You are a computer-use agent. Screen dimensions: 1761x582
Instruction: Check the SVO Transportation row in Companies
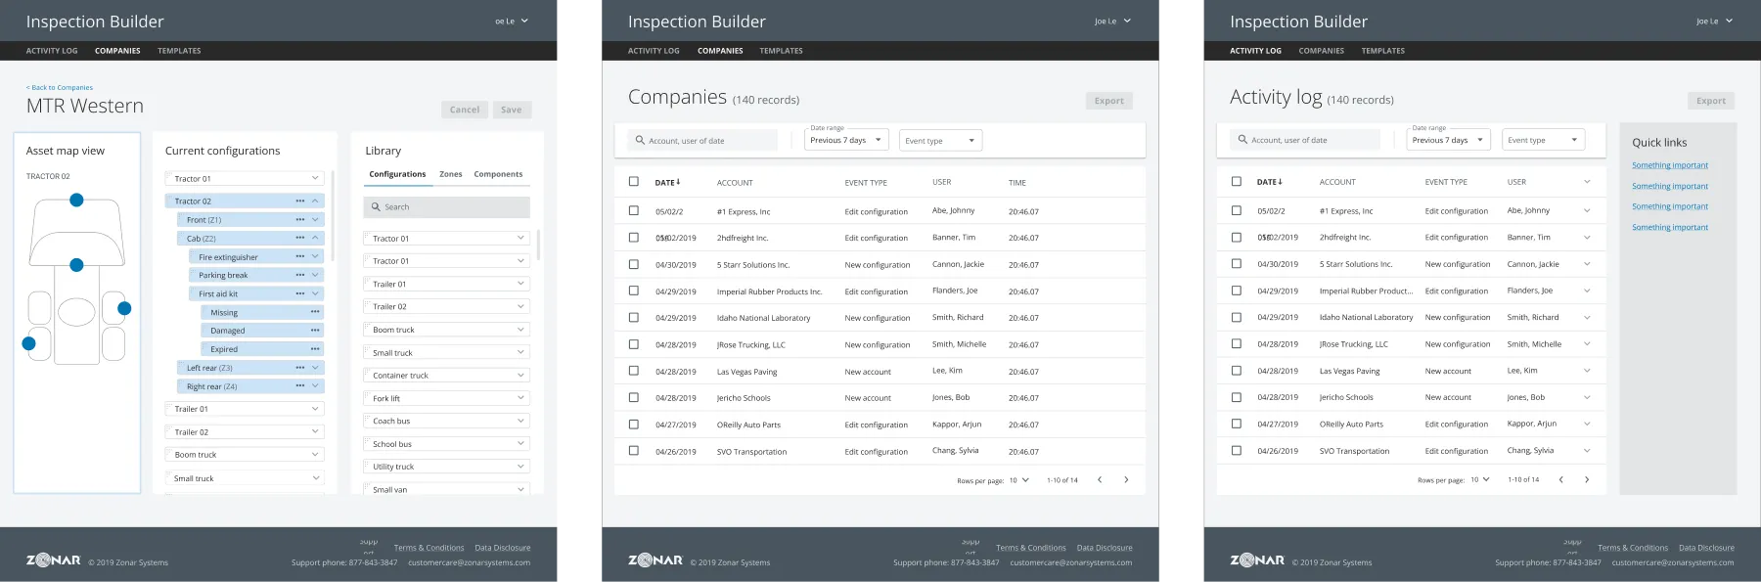[634, 451]
